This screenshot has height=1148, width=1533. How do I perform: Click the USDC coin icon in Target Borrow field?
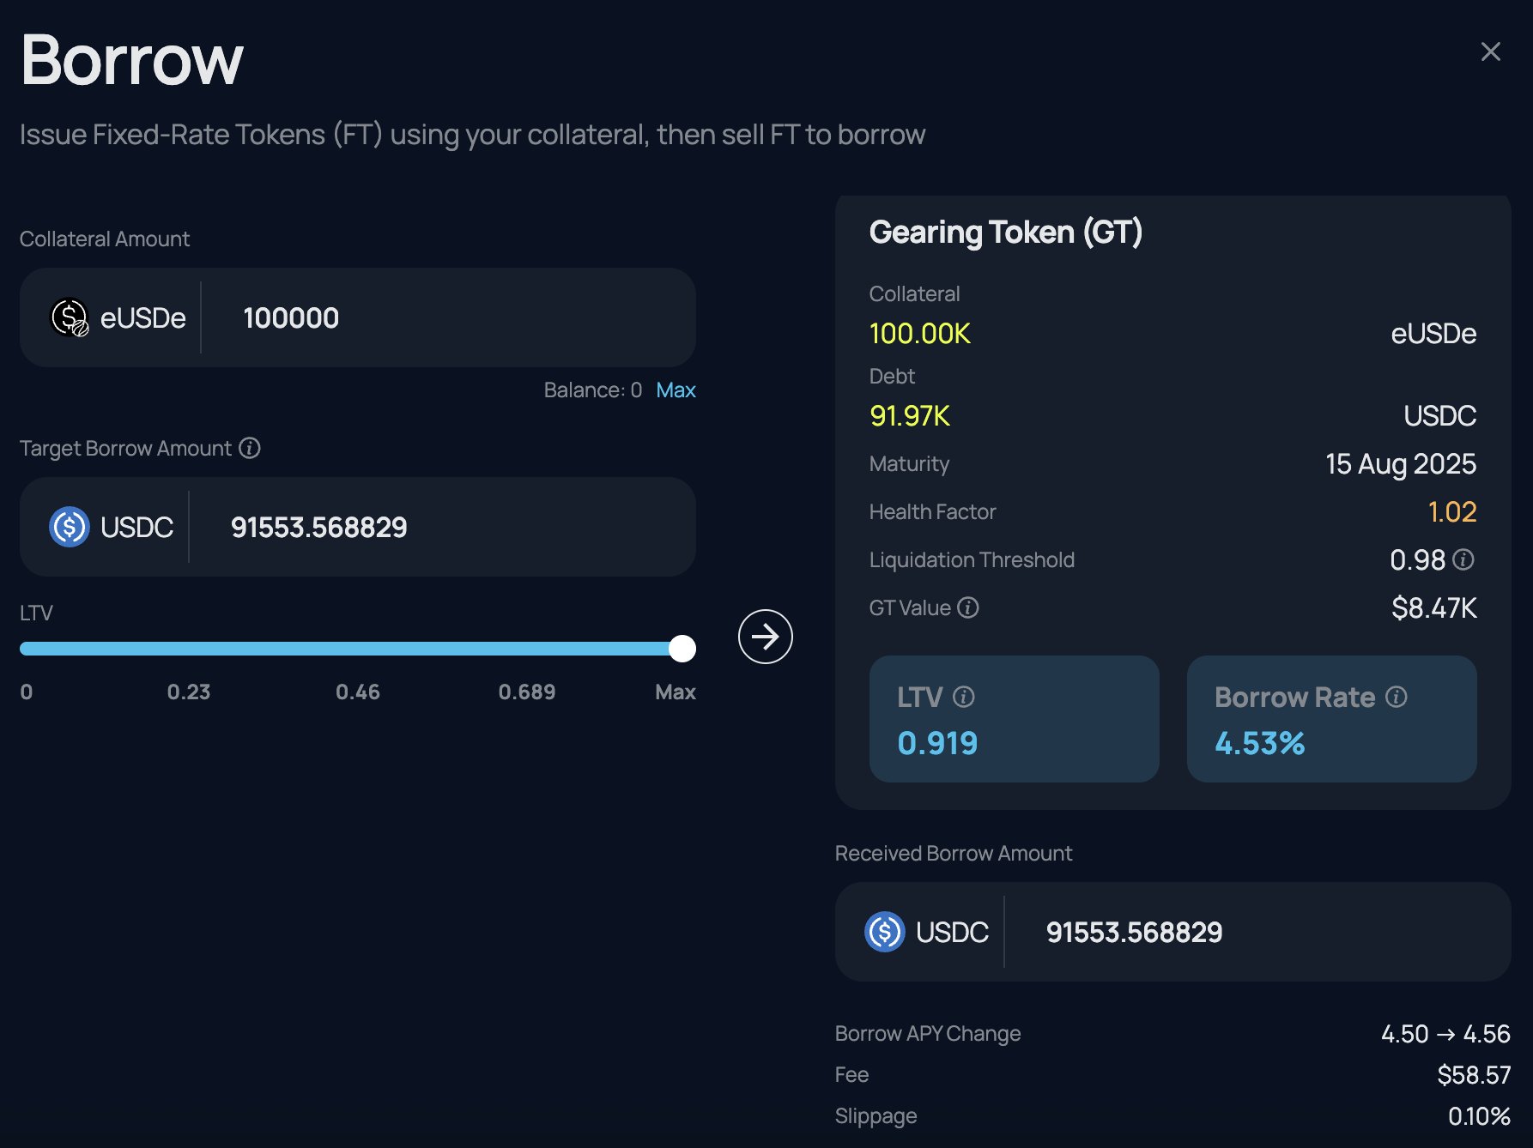coord(70,527)
